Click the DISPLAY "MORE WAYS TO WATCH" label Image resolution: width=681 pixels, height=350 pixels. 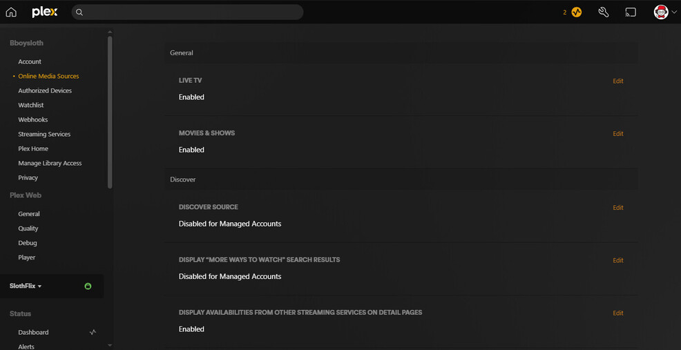(x=259, y=260)
